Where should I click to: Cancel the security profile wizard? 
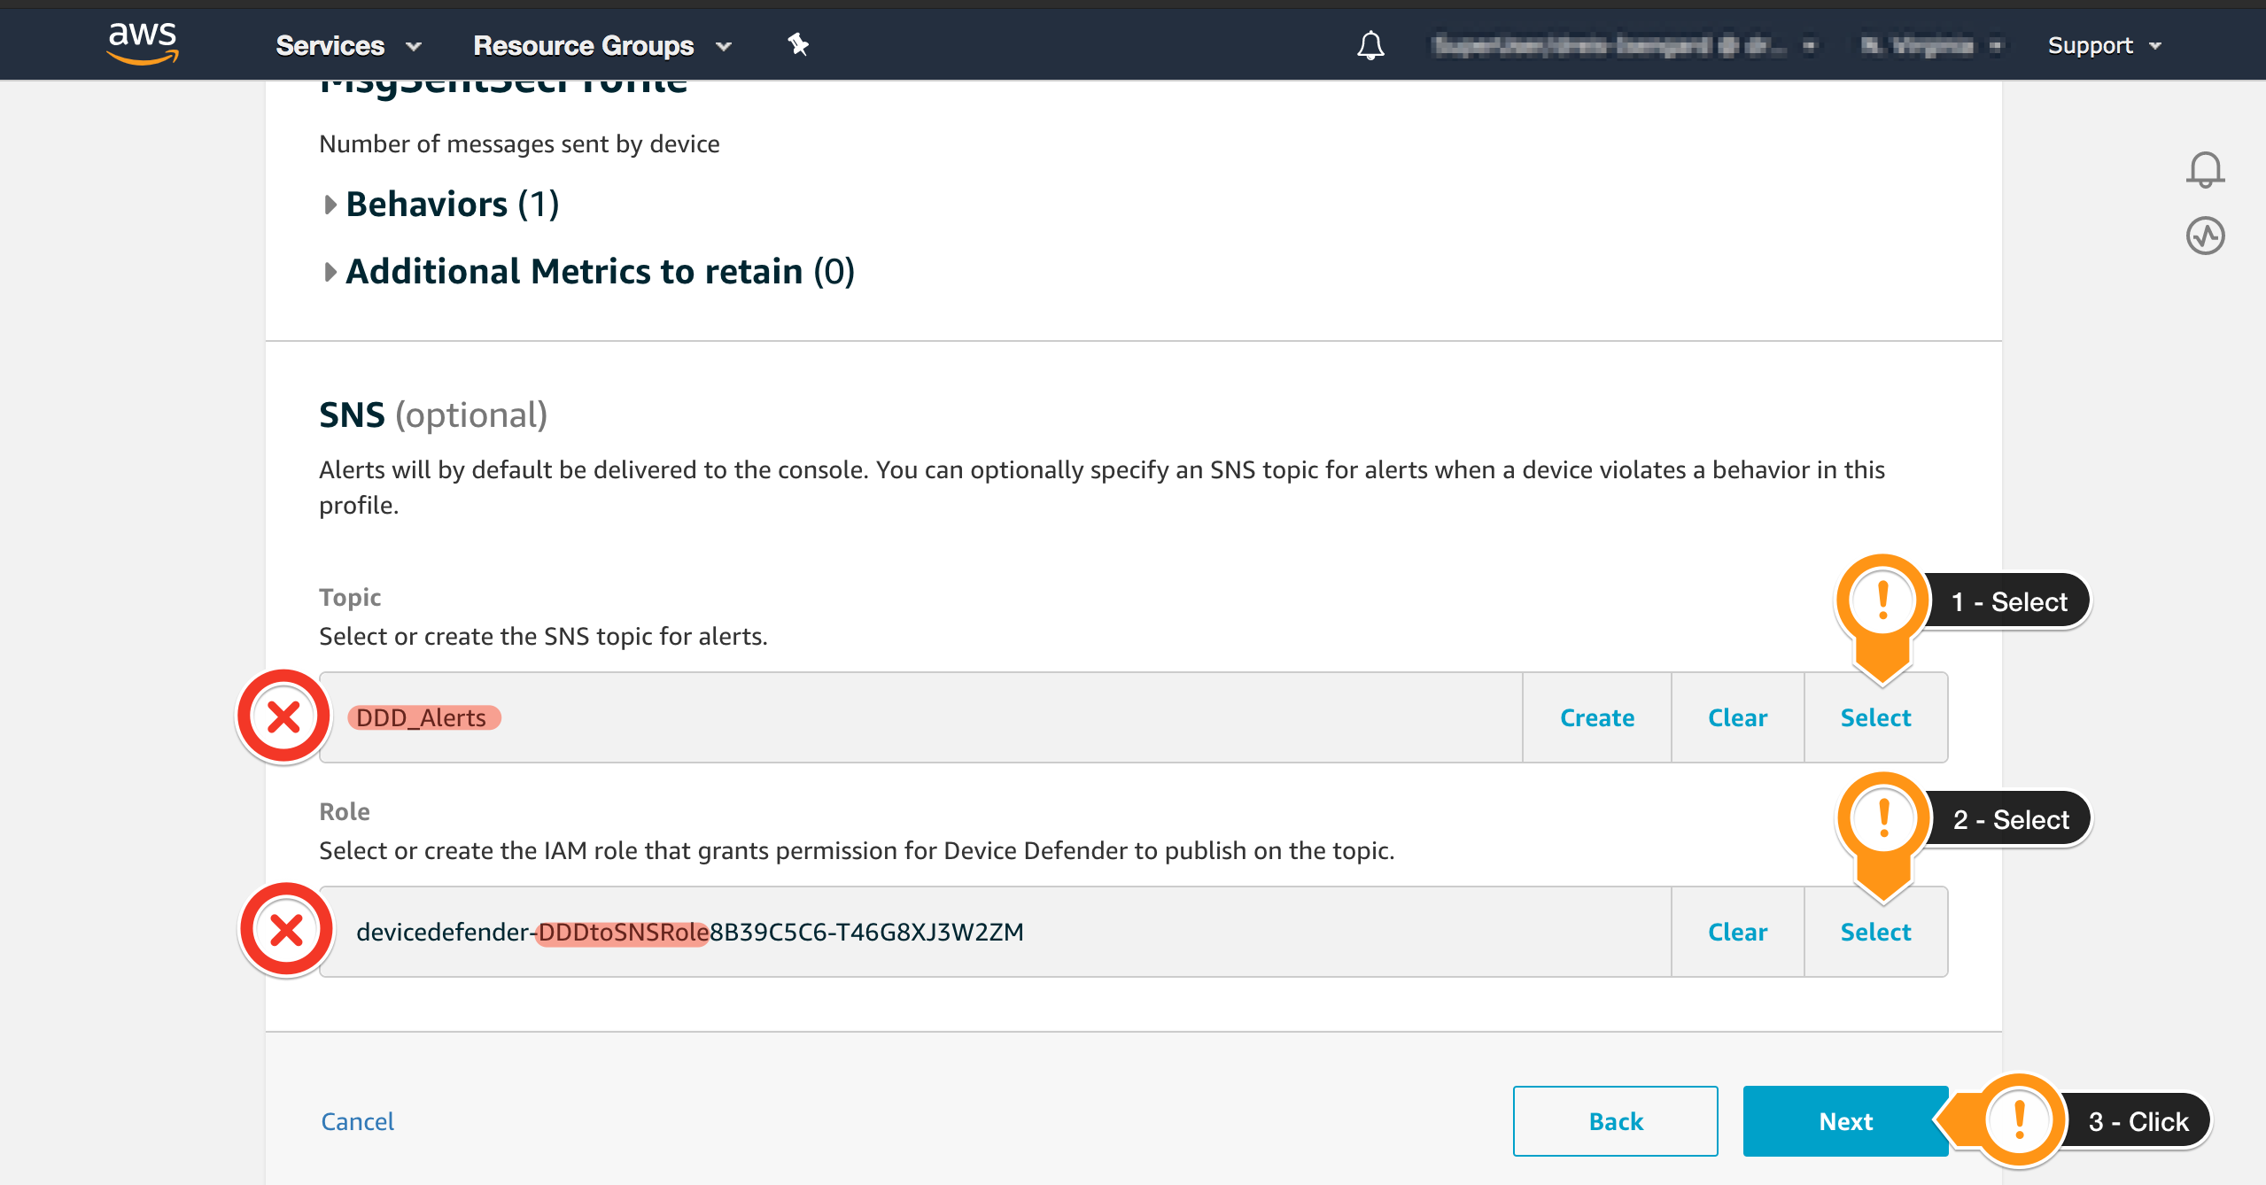coord(357,1121)
